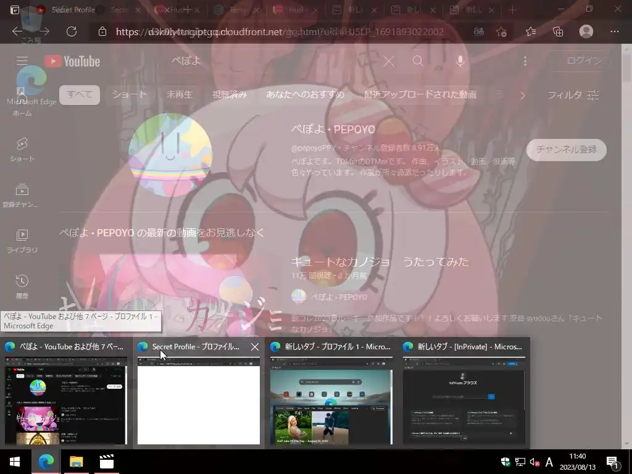This screenshot has width=632, height=474.
Task: Open the フィルタ options
Action: 573,95
